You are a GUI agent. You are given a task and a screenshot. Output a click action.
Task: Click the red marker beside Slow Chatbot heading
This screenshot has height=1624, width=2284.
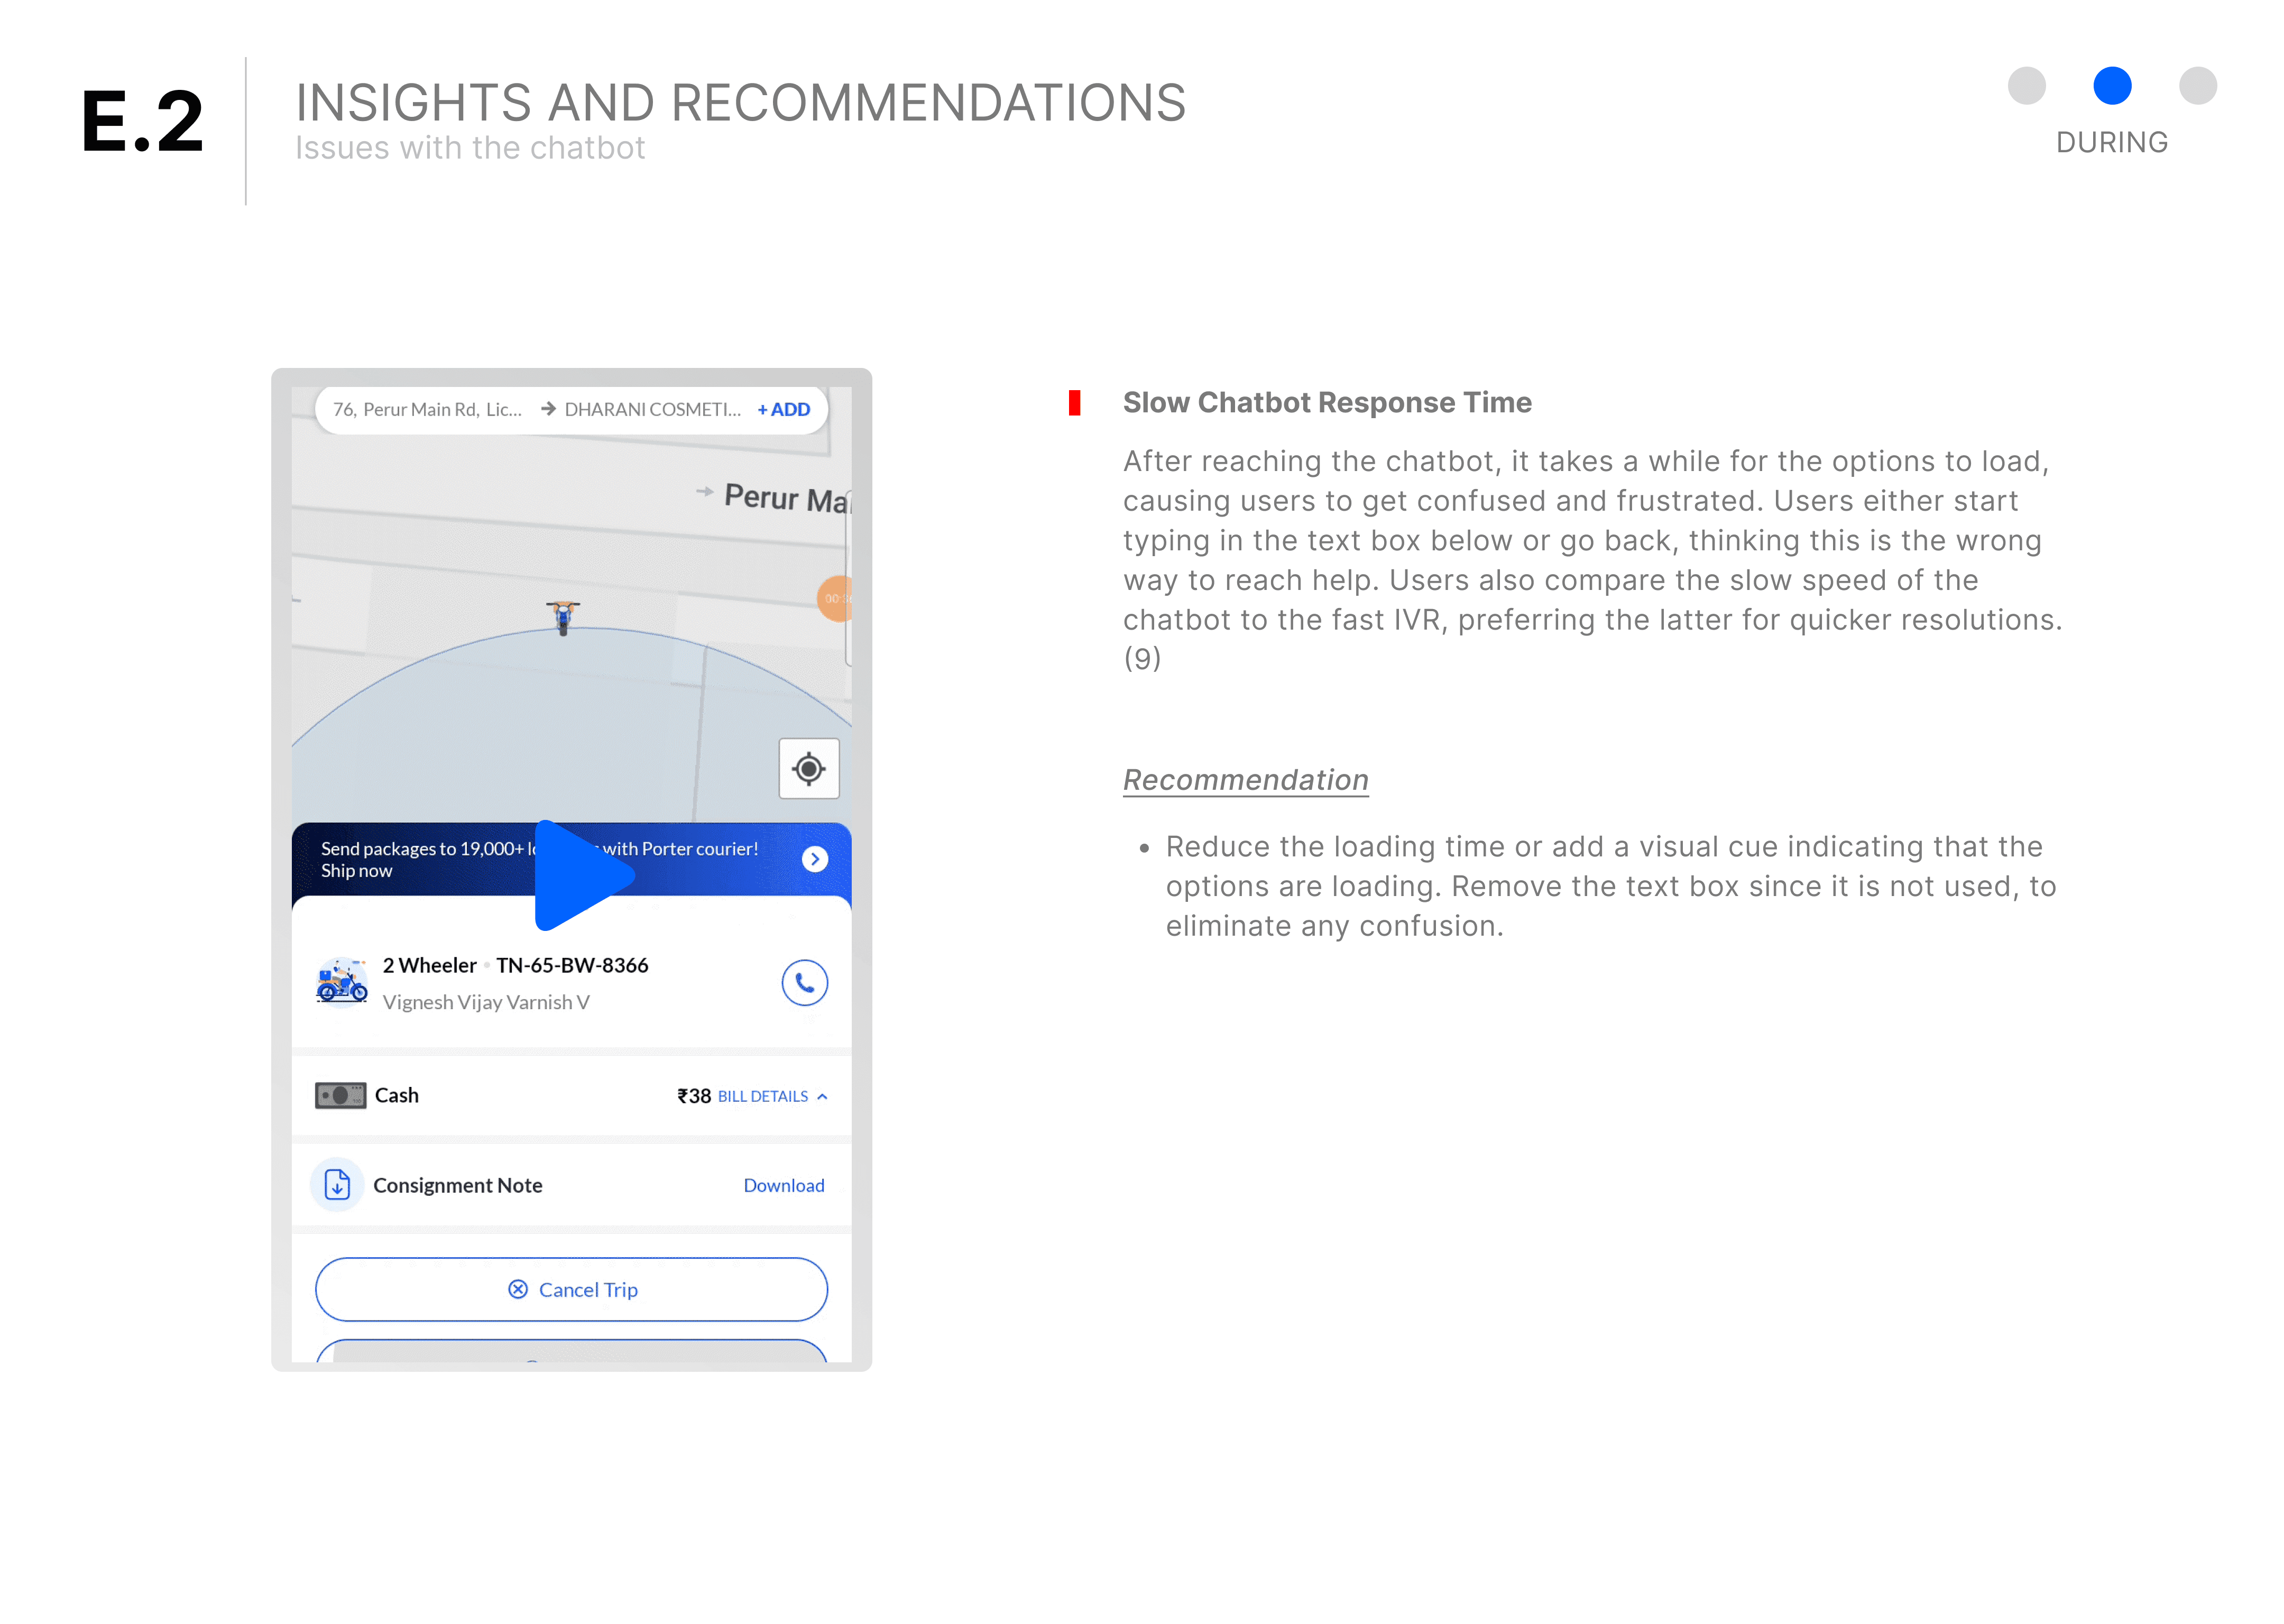(1074, 403)
